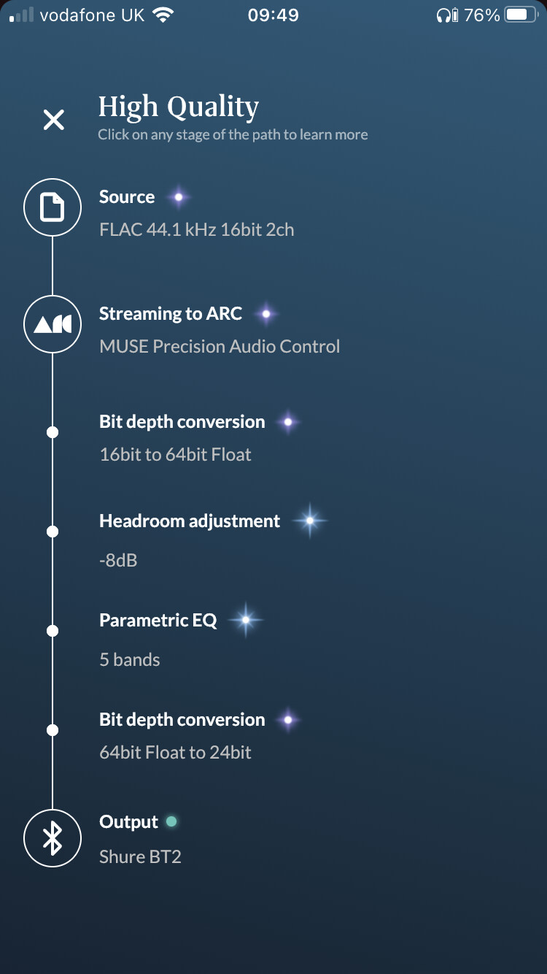The width and height of the screenshot is (547, 974).
Task: Tap the FLAC 44.1 kHz 16bit 2ch text
Action: click(x=197, y=229)
